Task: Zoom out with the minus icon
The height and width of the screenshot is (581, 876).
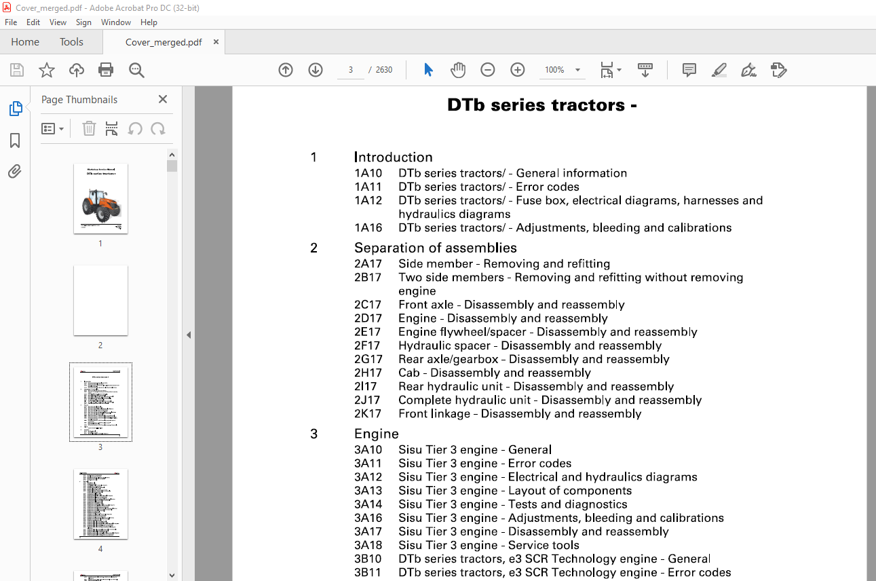Action: (488, 70)
